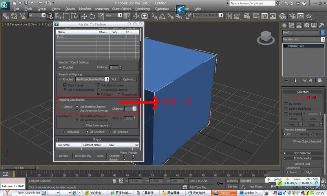
Task: Open the Modifier List dropdown
Action: [302, 39]
